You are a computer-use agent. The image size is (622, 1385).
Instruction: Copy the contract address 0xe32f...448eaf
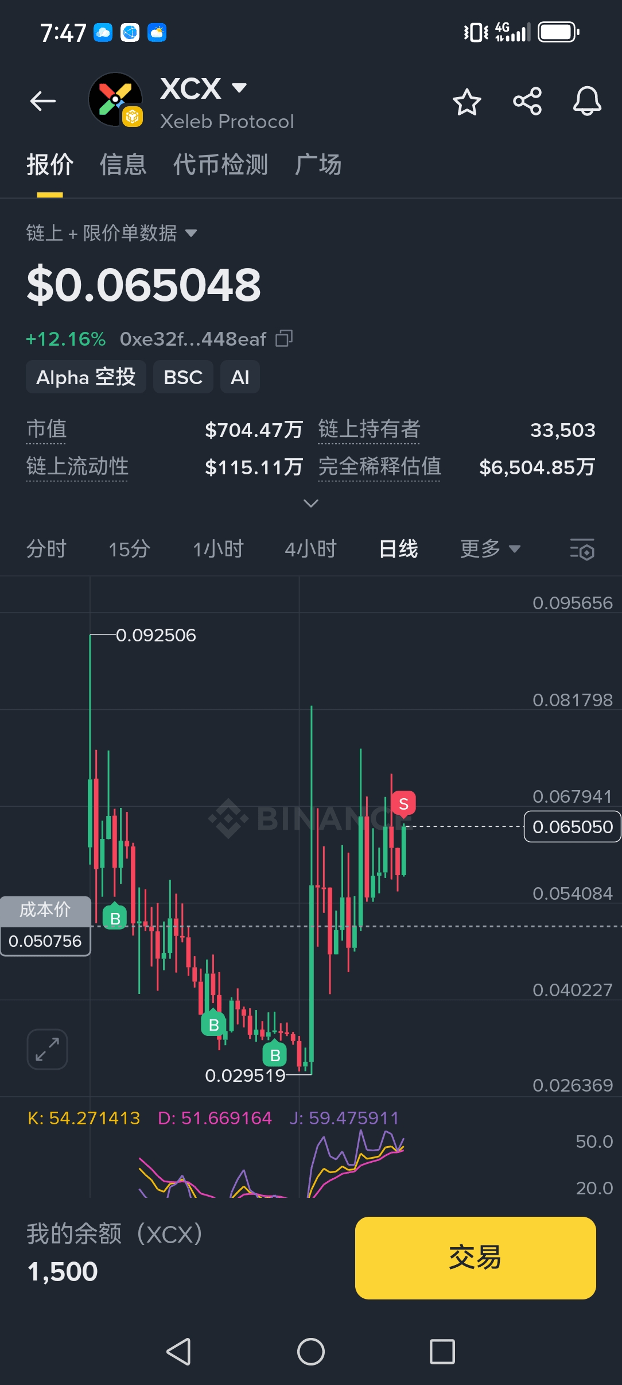coord(284,338)
